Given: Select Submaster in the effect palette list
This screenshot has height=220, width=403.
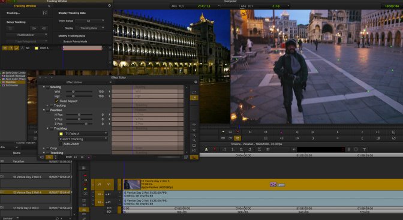Looking at the screenshot, I should coord(12,85).
